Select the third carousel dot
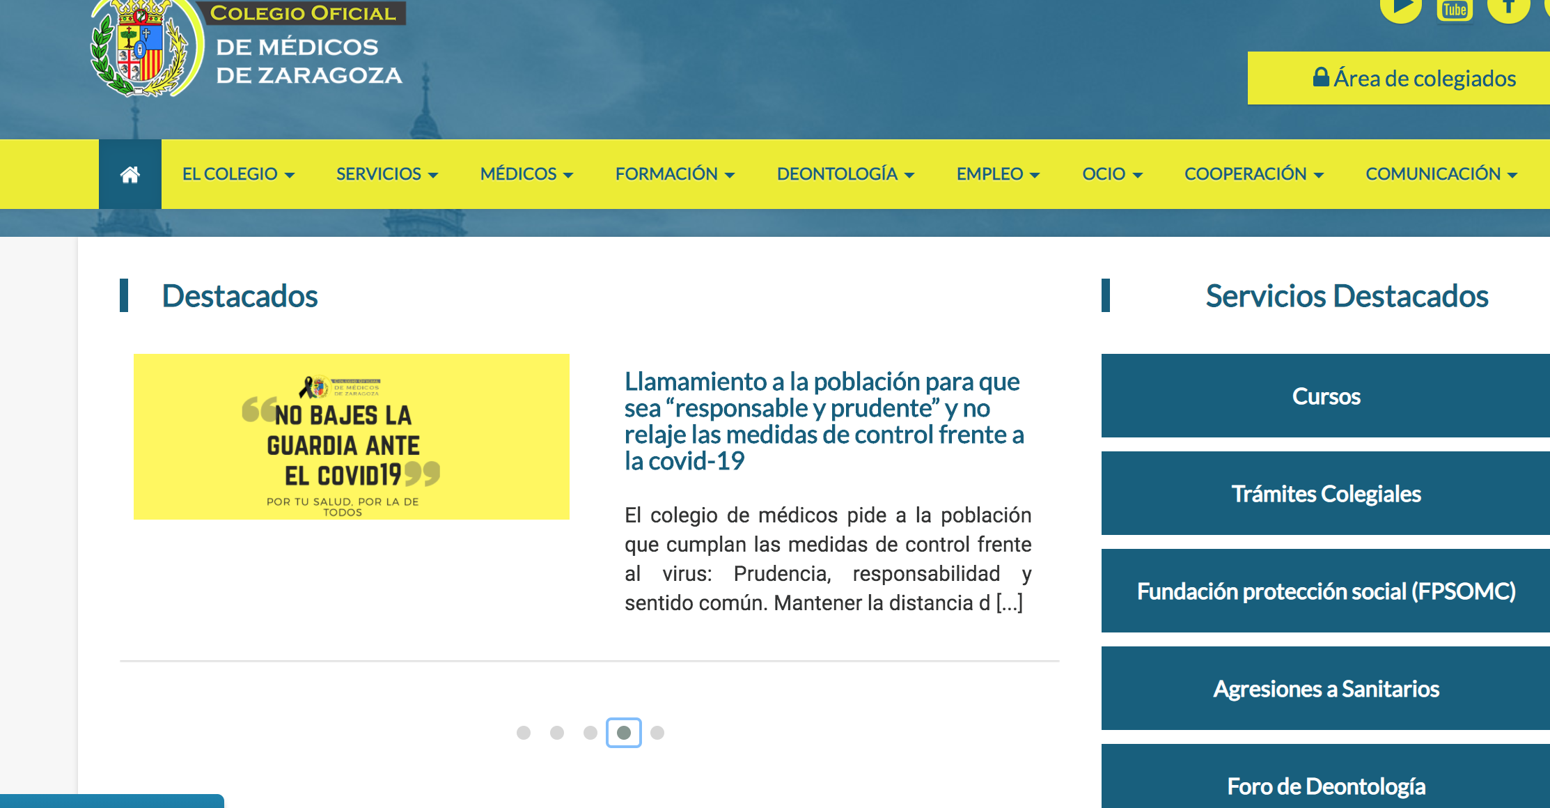 click(590, 733)
